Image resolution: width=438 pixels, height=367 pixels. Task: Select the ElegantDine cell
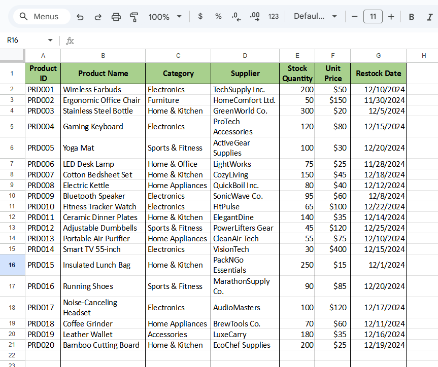click(245, 217)
